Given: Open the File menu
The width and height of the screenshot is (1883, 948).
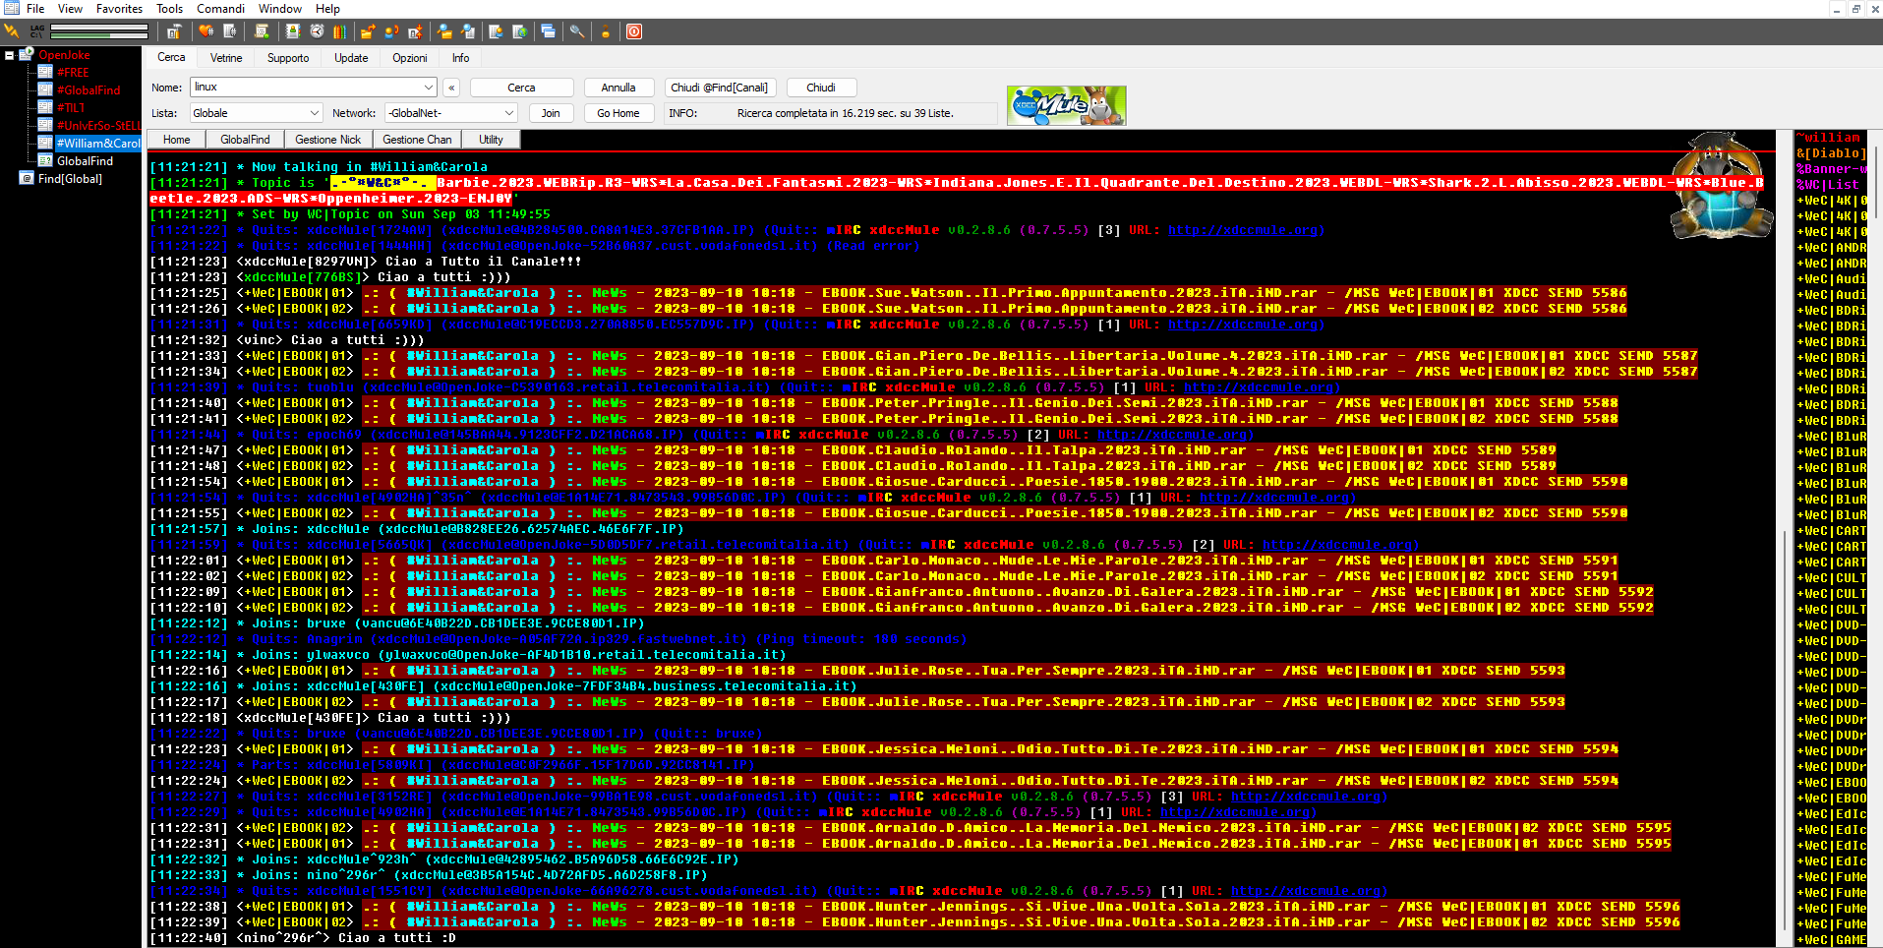Looking at the screenshot, I should [35, 9].
